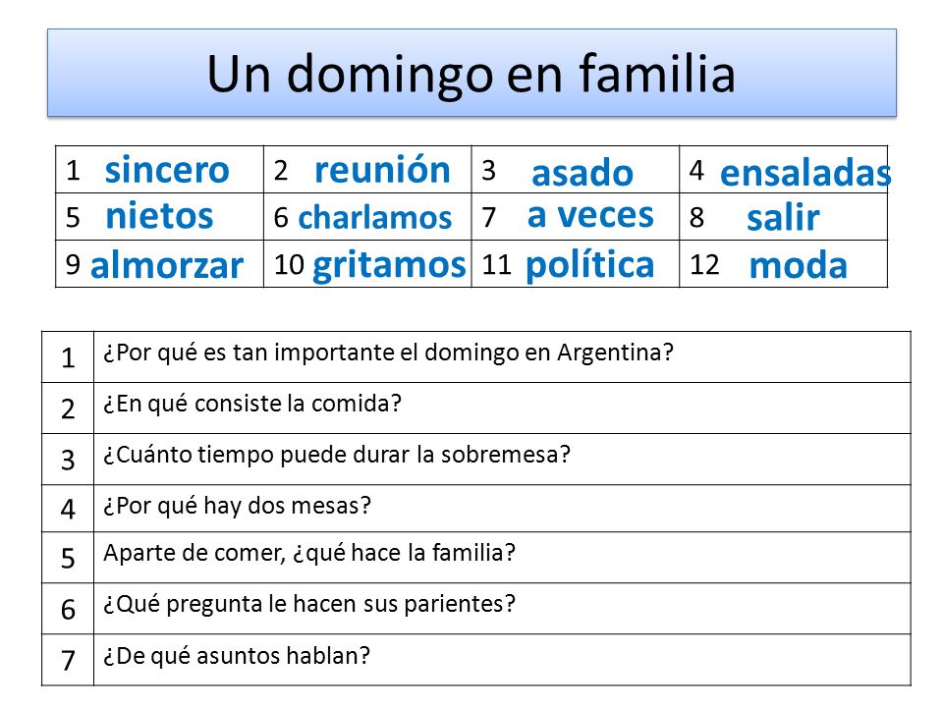
Task: Select 'nietos' in cell 5
Action: [159, 216]
